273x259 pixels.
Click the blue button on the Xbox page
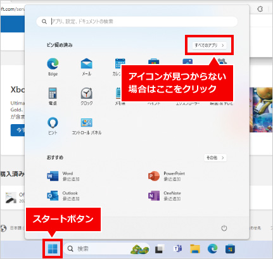click(x=18, y=130)
